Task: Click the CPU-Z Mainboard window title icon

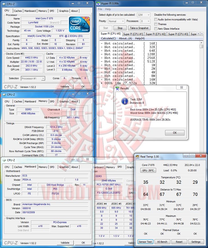Action: click(x=4, y=160)
